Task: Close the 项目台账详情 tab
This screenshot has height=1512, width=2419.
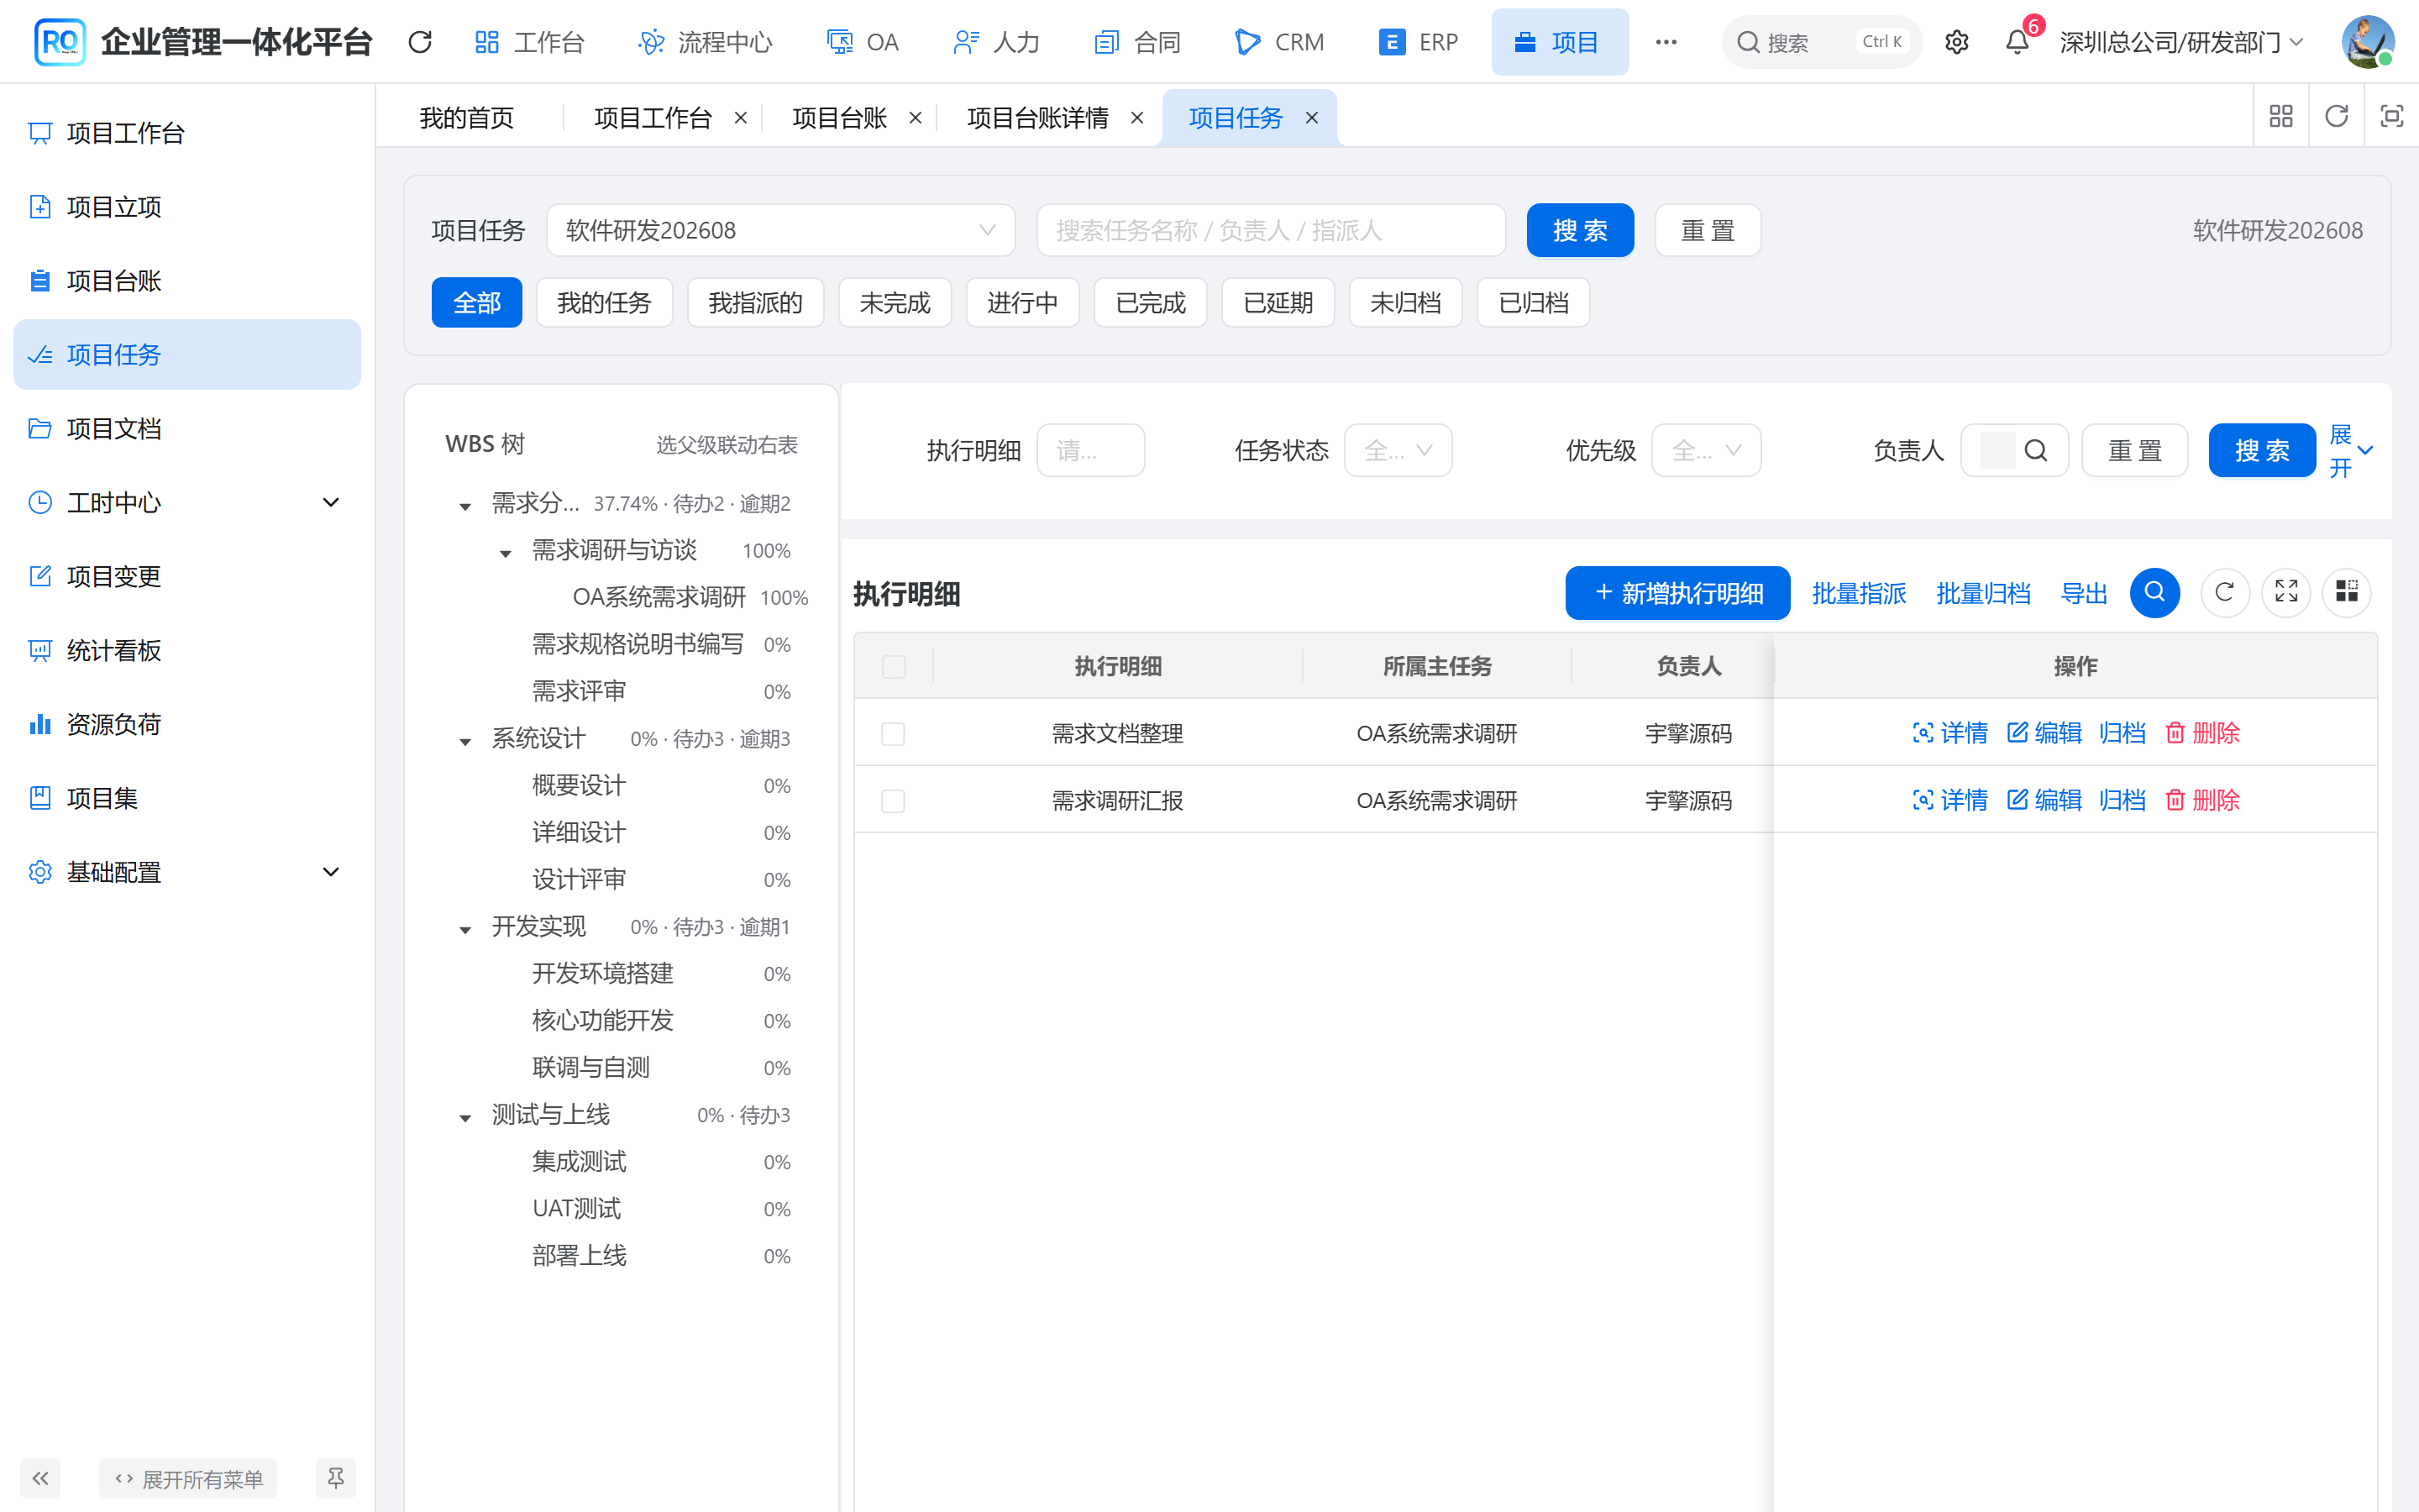Action: (x=1136, y=118)
